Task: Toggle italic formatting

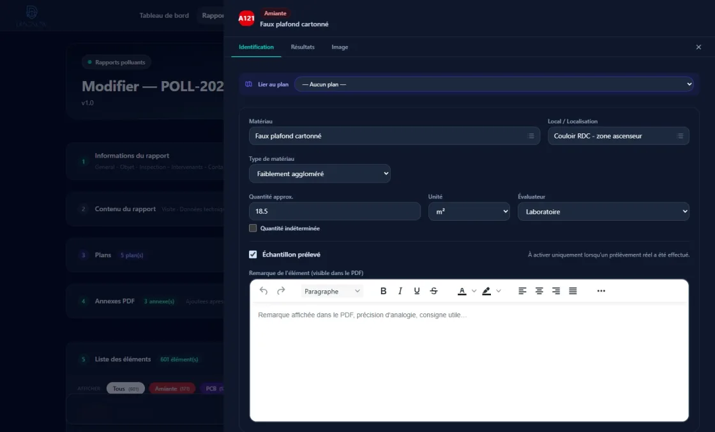Action: point(400,291)
